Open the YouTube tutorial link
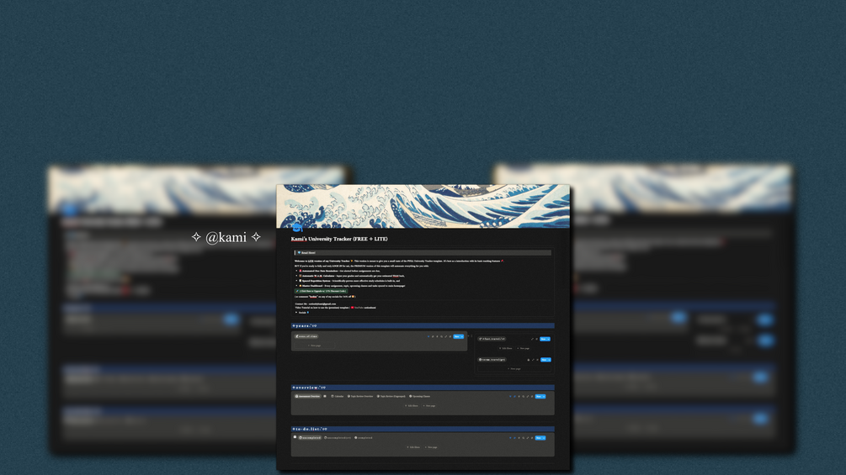This screenshot has width=846, height=475. pyautogui.click(x=363, y=308)
